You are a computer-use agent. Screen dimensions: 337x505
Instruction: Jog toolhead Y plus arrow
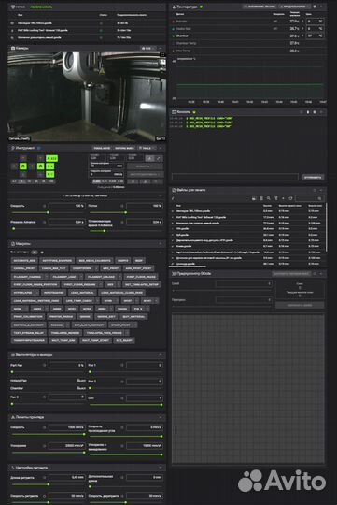click(23, 158)
